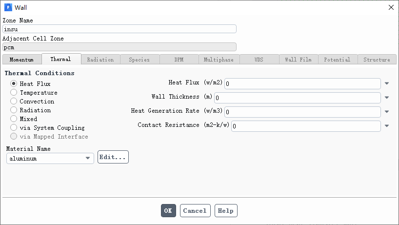
Task: Open Heat Generation Rate options arrow
Action: coord(387,111)
